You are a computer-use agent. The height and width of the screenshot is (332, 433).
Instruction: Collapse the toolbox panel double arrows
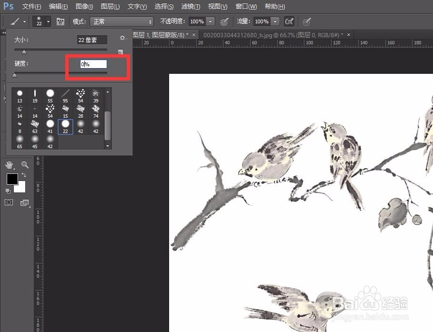click(4, 32)
